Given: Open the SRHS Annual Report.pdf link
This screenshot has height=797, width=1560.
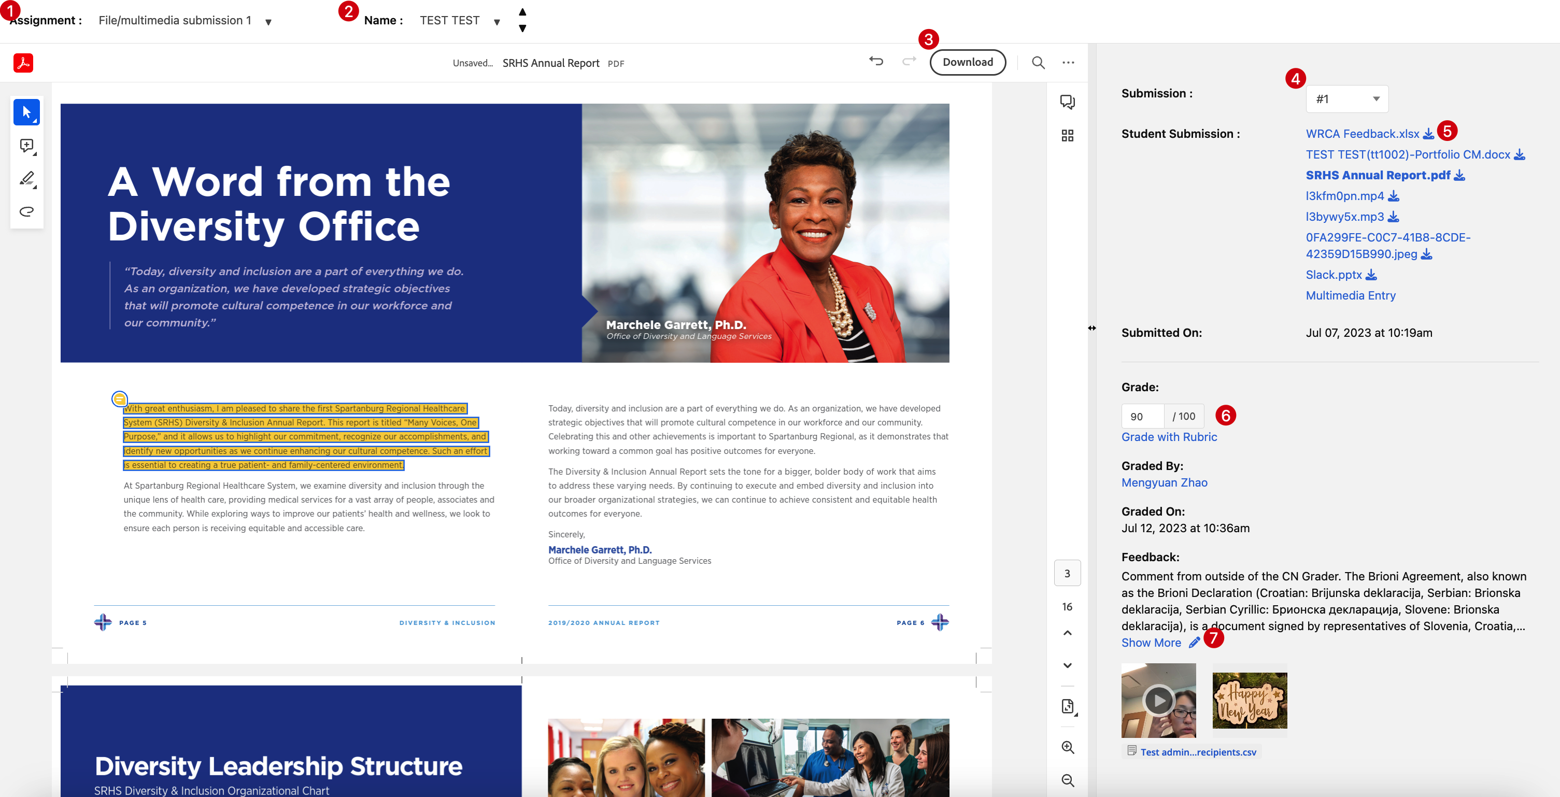Looking at the screenshot, I should point(1378,175).
